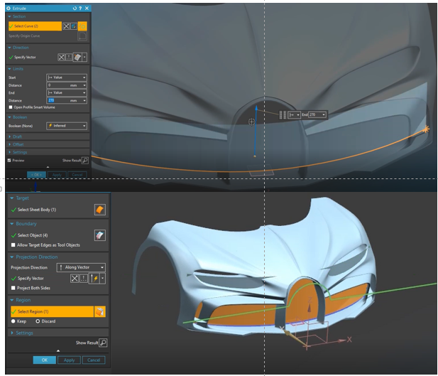Click the OK button in trim dialog
This screenshot has height=376, width=438.
(45, 360)
